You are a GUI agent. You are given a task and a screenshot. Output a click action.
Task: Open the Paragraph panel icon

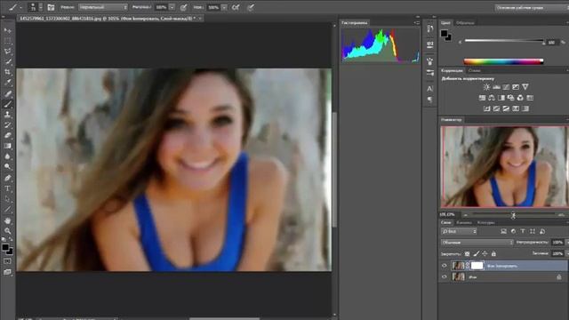coord(430,100)
